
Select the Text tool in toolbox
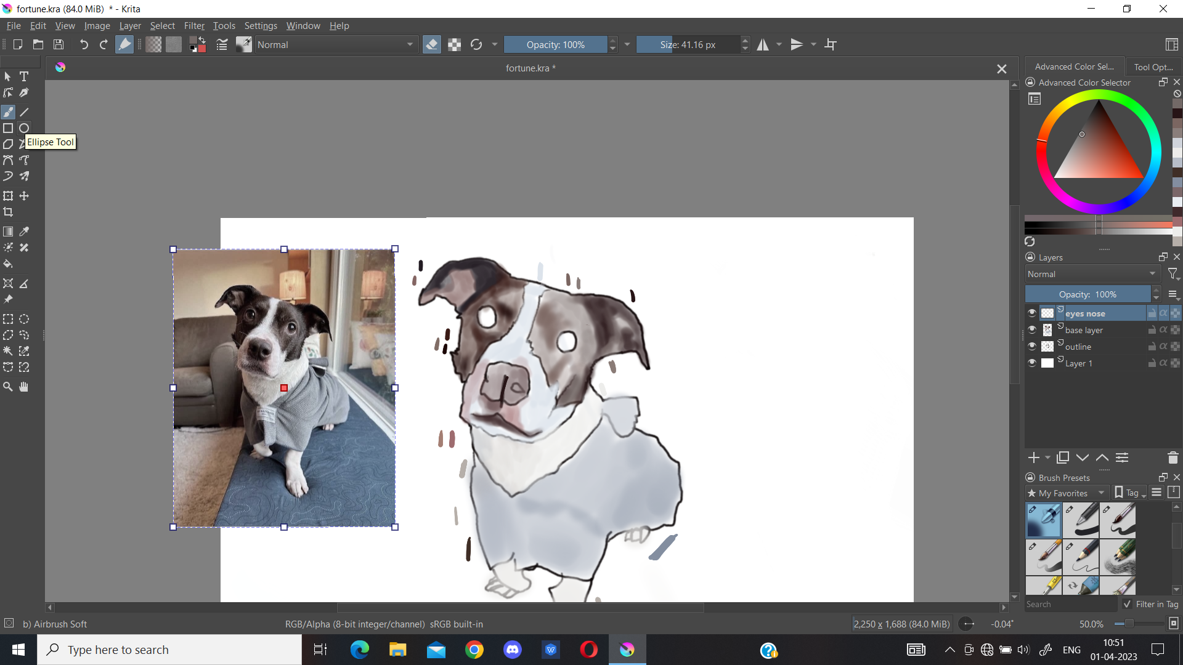[x=24, y=76]
